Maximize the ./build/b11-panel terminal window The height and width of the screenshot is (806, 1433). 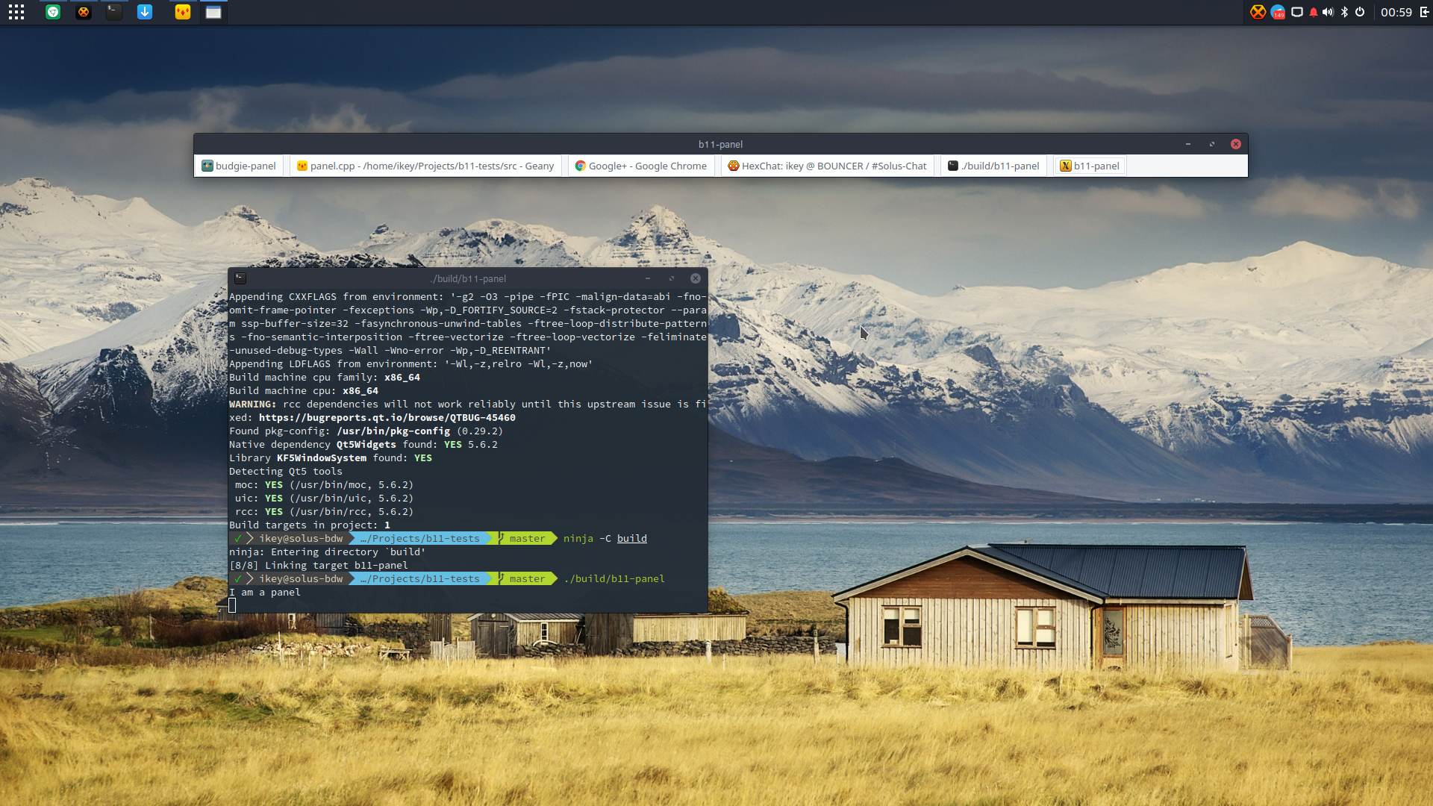(672, 278)
